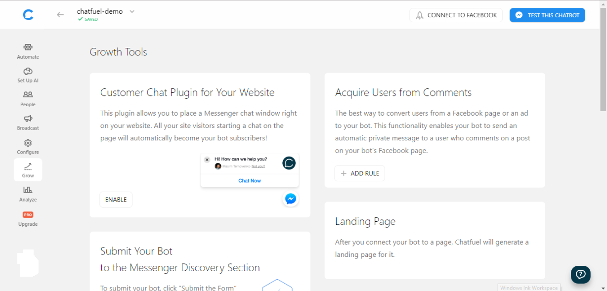This screenshot has width=607, height=291.
Task: Click Chat Now in plugin preview
Action: 250,181
